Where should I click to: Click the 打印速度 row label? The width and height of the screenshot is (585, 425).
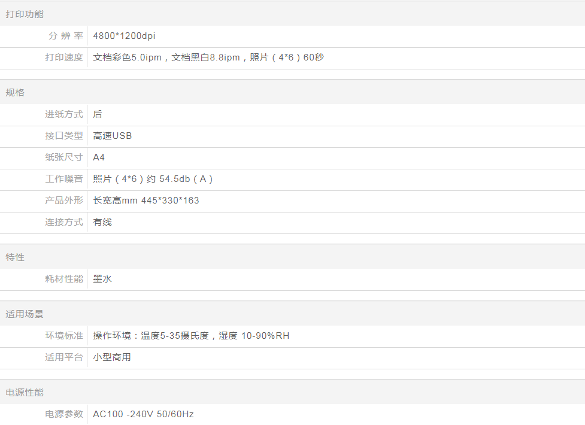[x=64, y=57]
